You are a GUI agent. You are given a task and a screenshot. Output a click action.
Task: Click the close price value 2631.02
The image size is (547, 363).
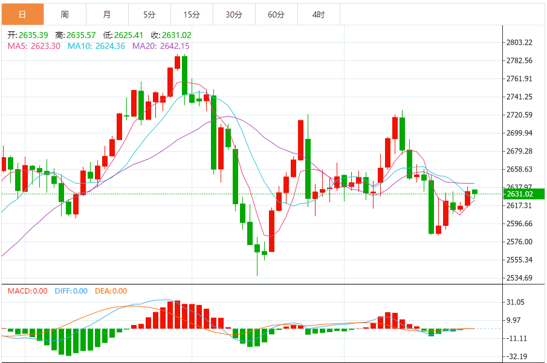coord(176,35)
